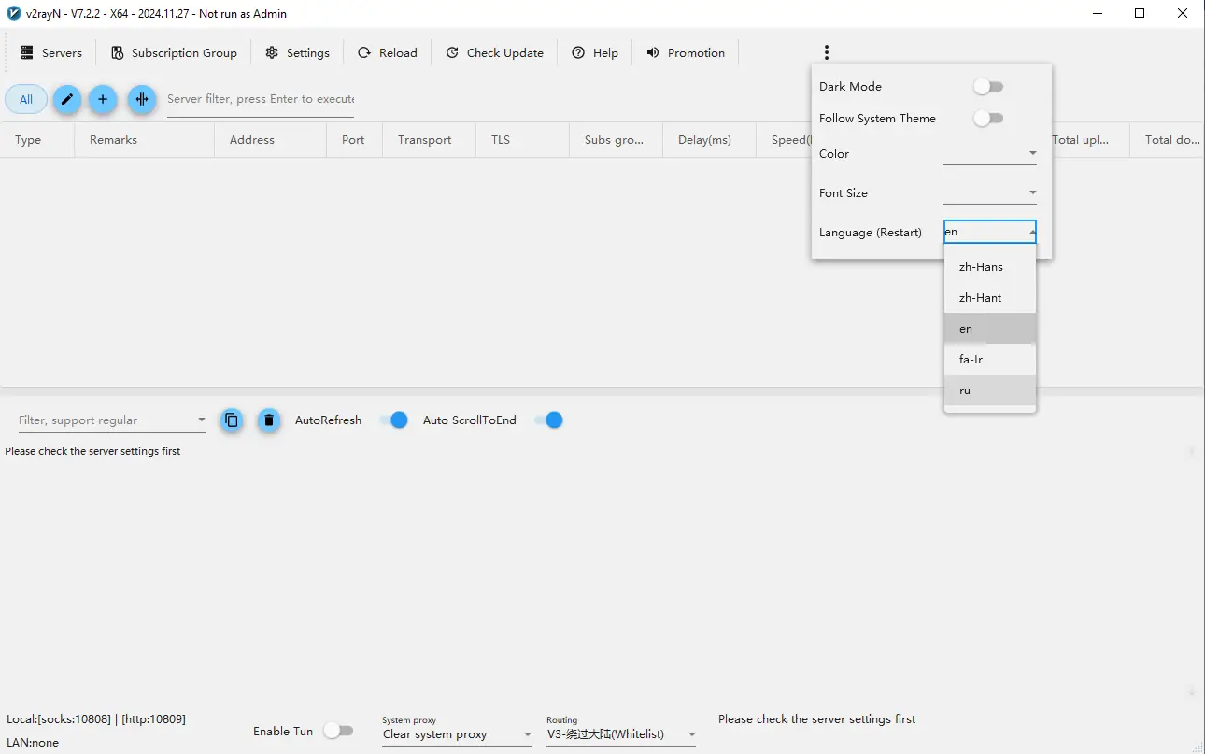Click the Help question mark icon
This screenshot has width=1205, height=754.
pyautogui.click(x=578, y=53)
